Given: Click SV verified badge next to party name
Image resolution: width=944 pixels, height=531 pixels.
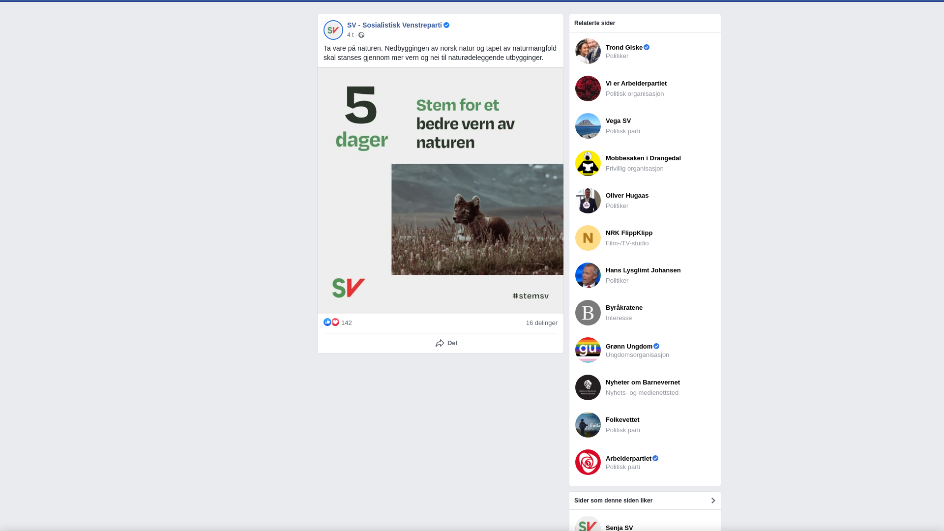Looking at the screenshot, I should click(x=446, y=25).
